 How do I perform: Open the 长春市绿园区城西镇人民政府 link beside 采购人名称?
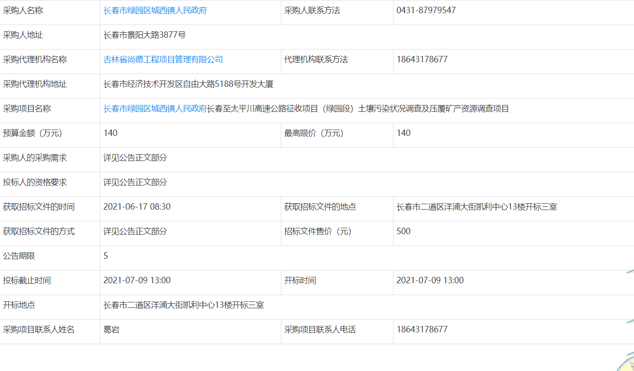pyautogui.click(x=155, y=10)
